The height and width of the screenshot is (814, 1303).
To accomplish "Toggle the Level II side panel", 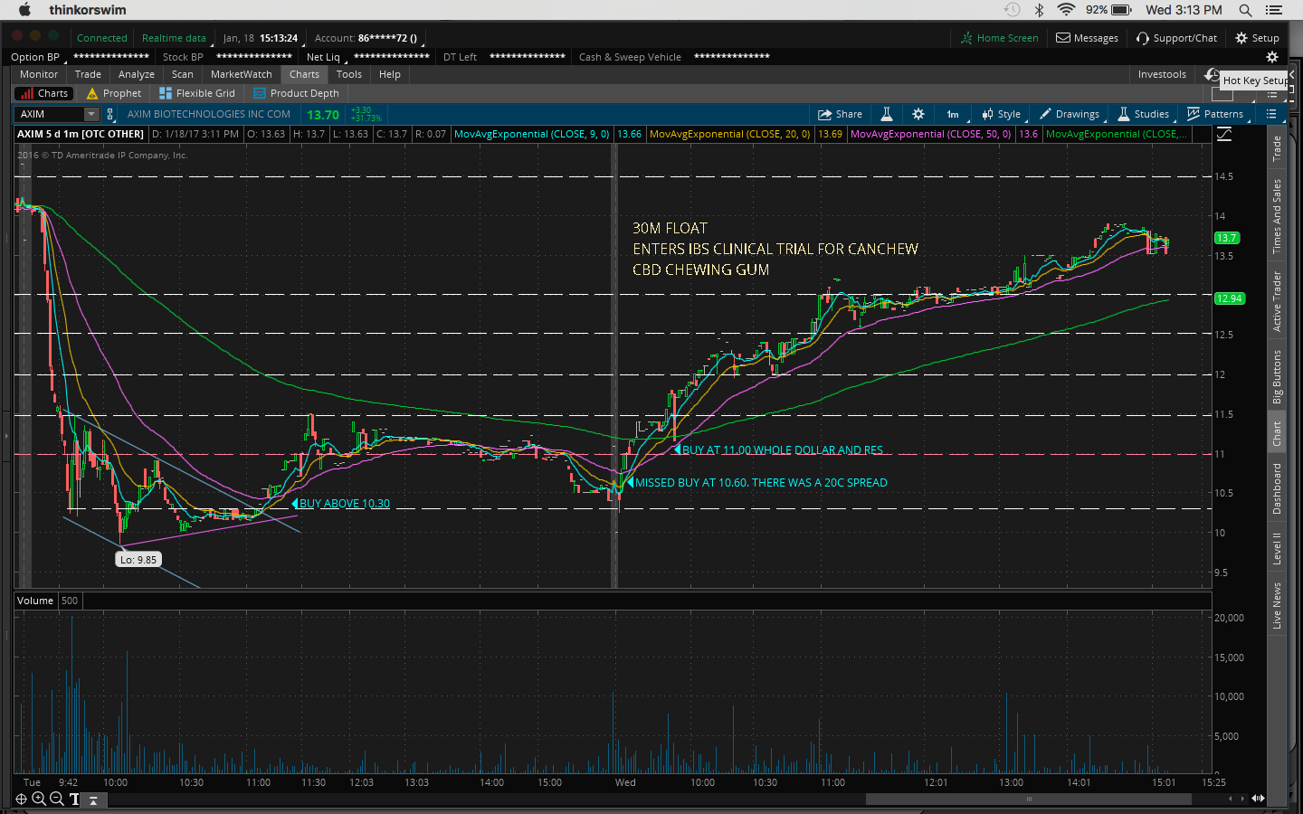I will coord(1277,548).
